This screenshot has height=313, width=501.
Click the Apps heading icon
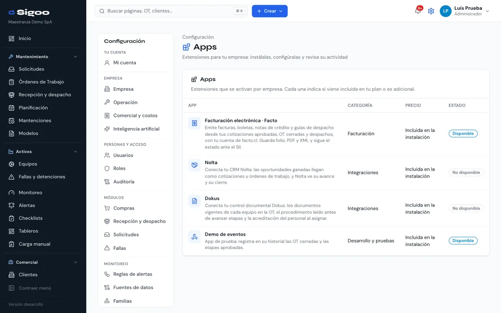point(186,47)
